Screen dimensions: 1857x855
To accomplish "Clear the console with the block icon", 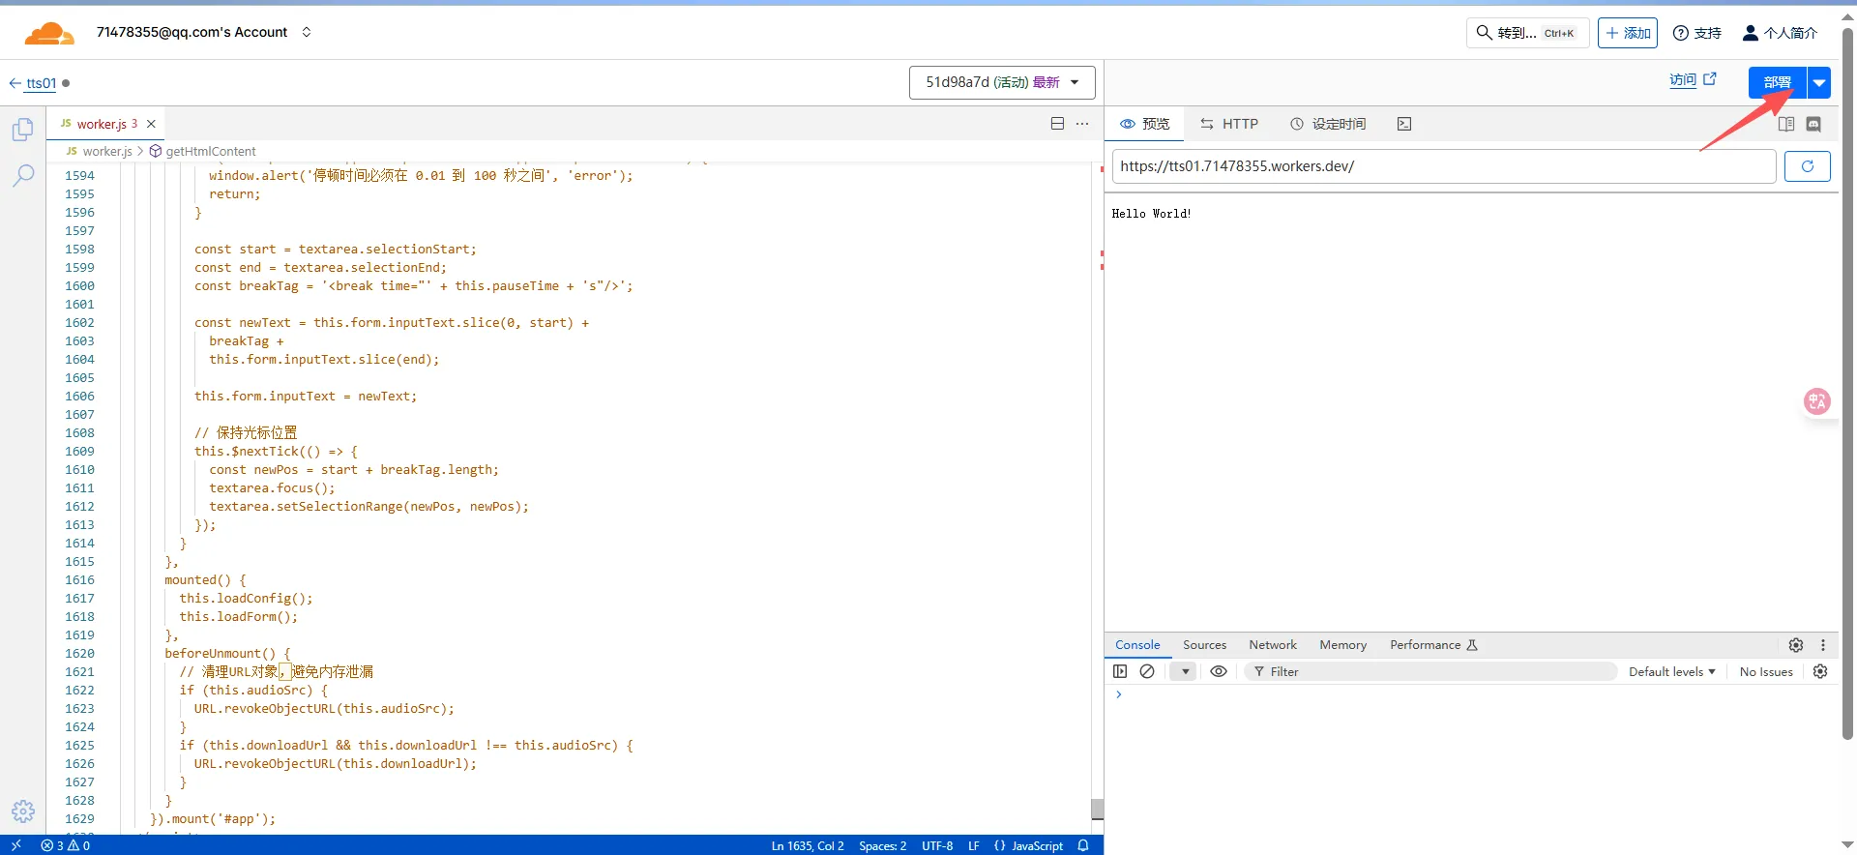I will [1147, 671].
